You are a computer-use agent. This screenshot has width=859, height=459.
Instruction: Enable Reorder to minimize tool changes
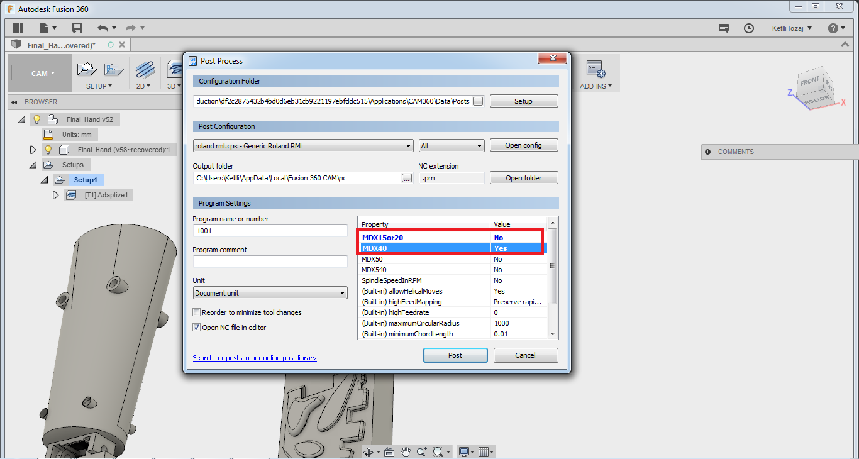pos(197,312)
